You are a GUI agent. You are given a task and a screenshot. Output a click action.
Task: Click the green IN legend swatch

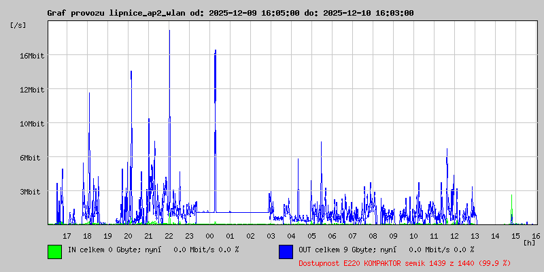(54, 251)
